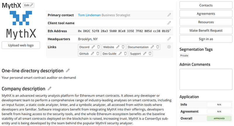The width and height of the screenshot is (234, 126).
Task: Edit the GitHub link pencil icon
Action: pyautogui.click(x=92, y=53)
